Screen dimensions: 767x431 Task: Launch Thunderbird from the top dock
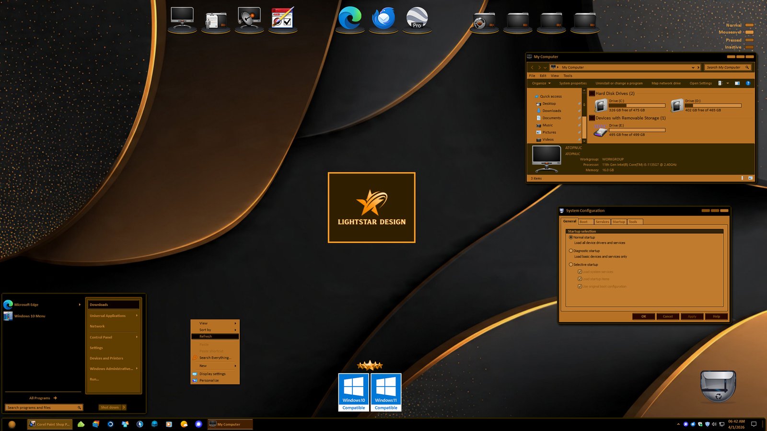click(383, 19)
